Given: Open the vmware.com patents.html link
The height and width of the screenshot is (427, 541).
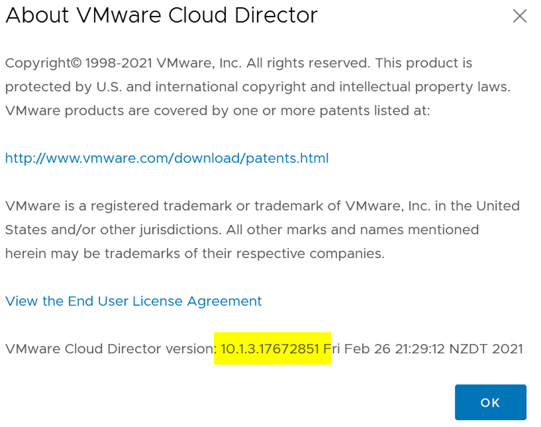Looking at the screenshot, I should [x=167, y=158].
